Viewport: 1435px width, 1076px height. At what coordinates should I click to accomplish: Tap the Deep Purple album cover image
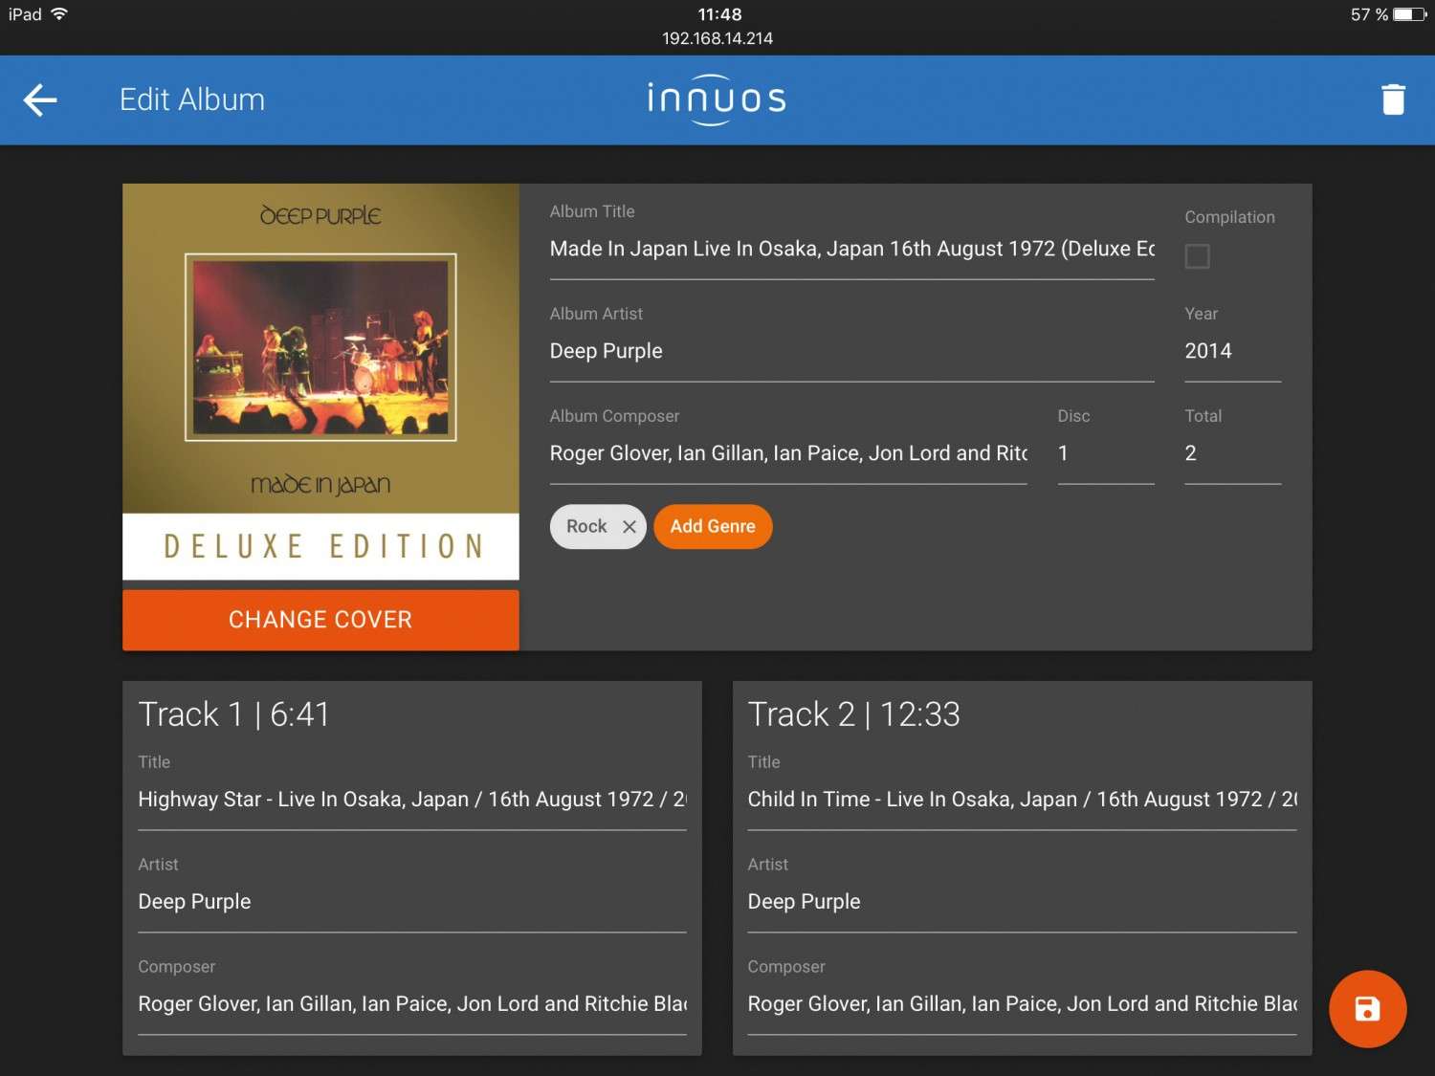(320, 382)
